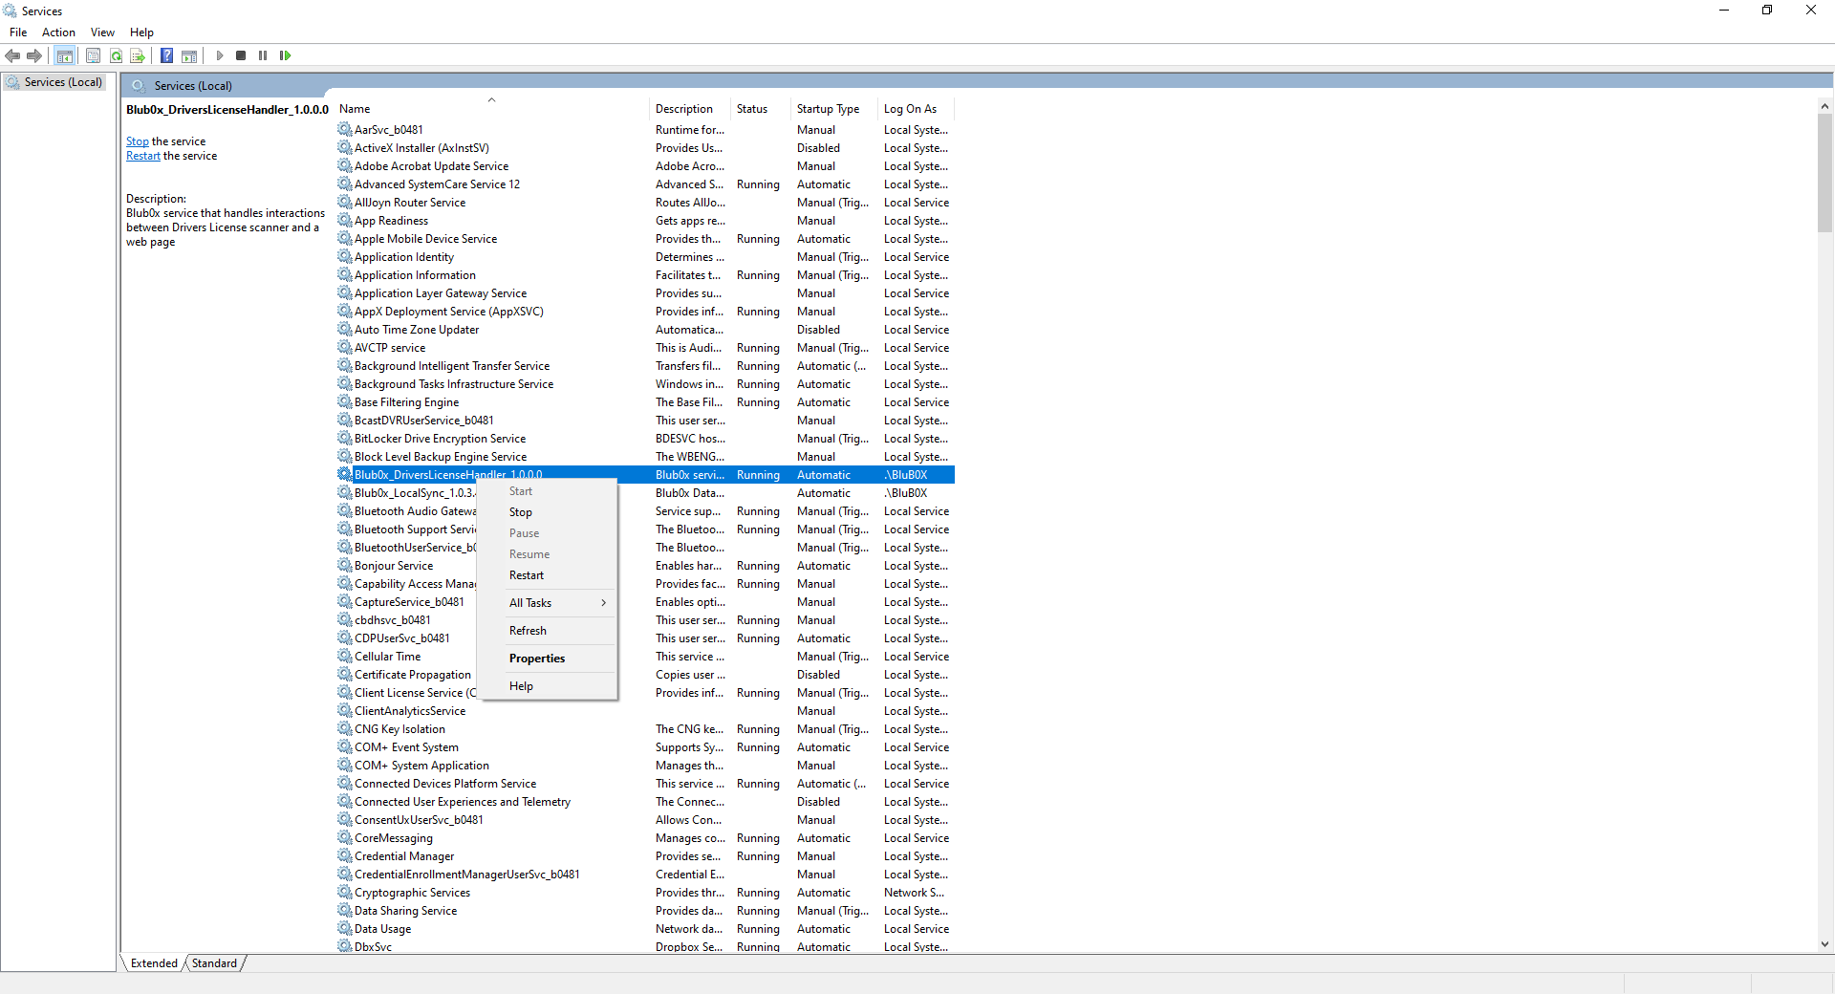This screenshot has width=1835, height=994.
Task: Click the green Refresh toolbar icon
Action: click(x=116, y=55)
